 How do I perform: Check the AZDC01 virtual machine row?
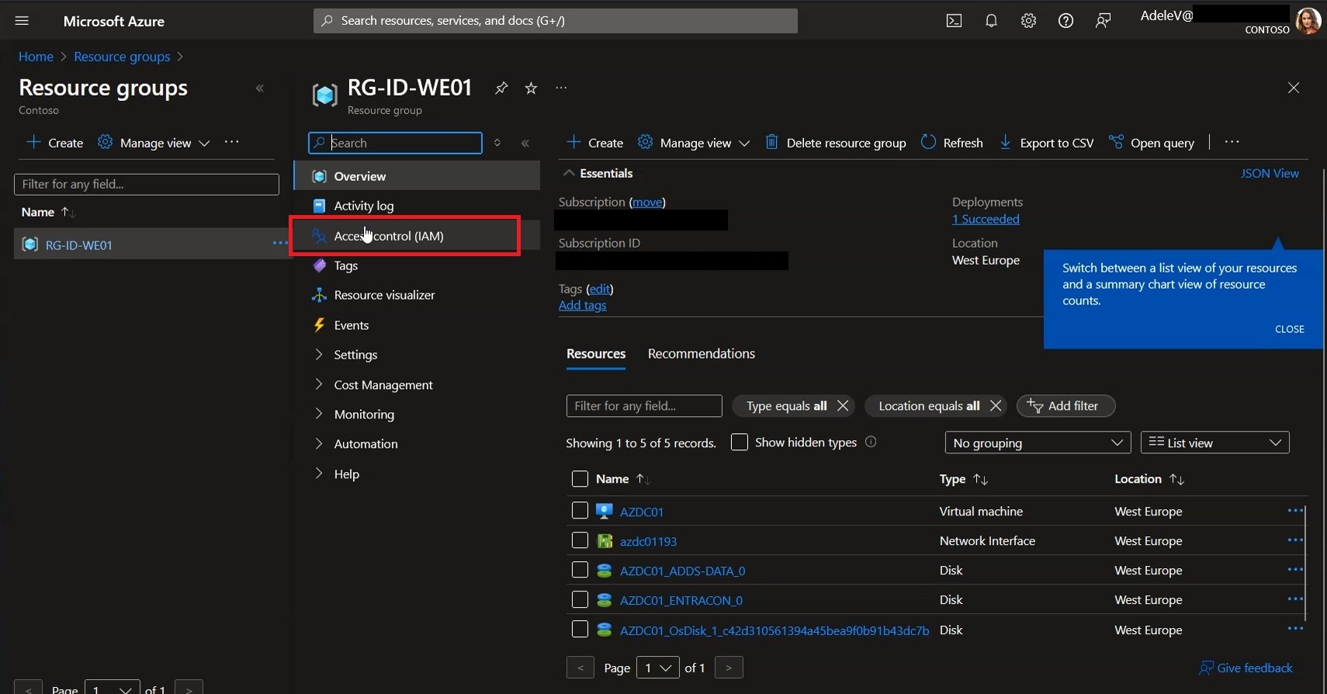tap(580, 510)
